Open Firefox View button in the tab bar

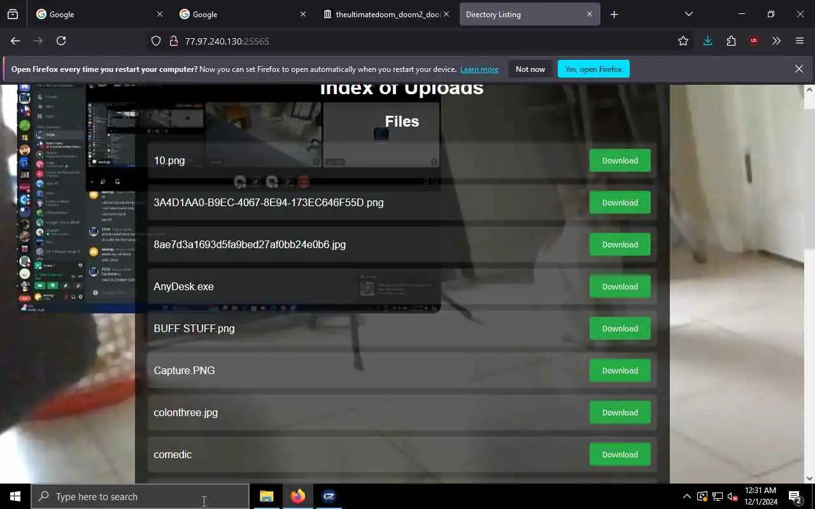coord(13,14)
